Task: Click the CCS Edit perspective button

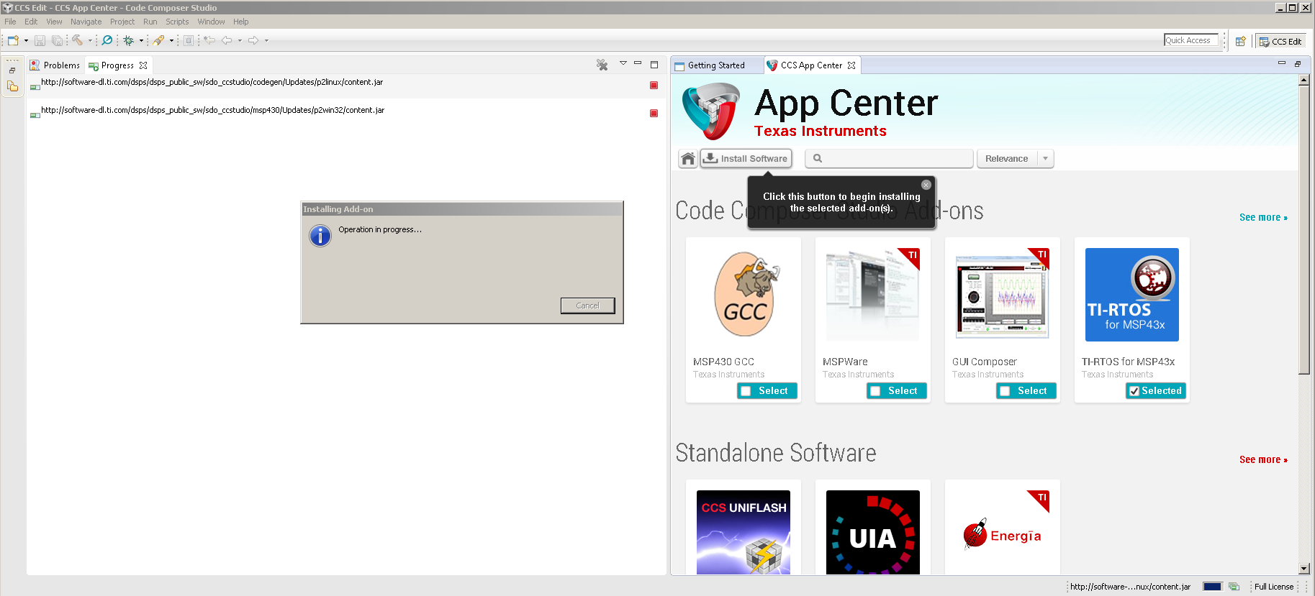Action: (x=1280, y=41)
